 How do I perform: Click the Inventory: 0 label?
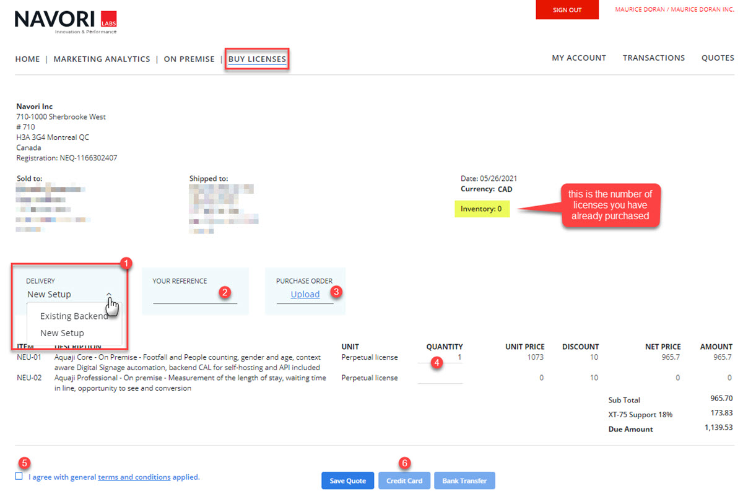pos(481,209)
